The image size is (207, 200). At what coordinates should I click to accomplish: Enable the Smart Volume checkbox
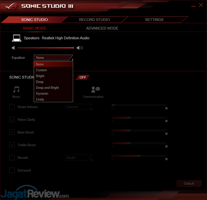pos(12,107)
